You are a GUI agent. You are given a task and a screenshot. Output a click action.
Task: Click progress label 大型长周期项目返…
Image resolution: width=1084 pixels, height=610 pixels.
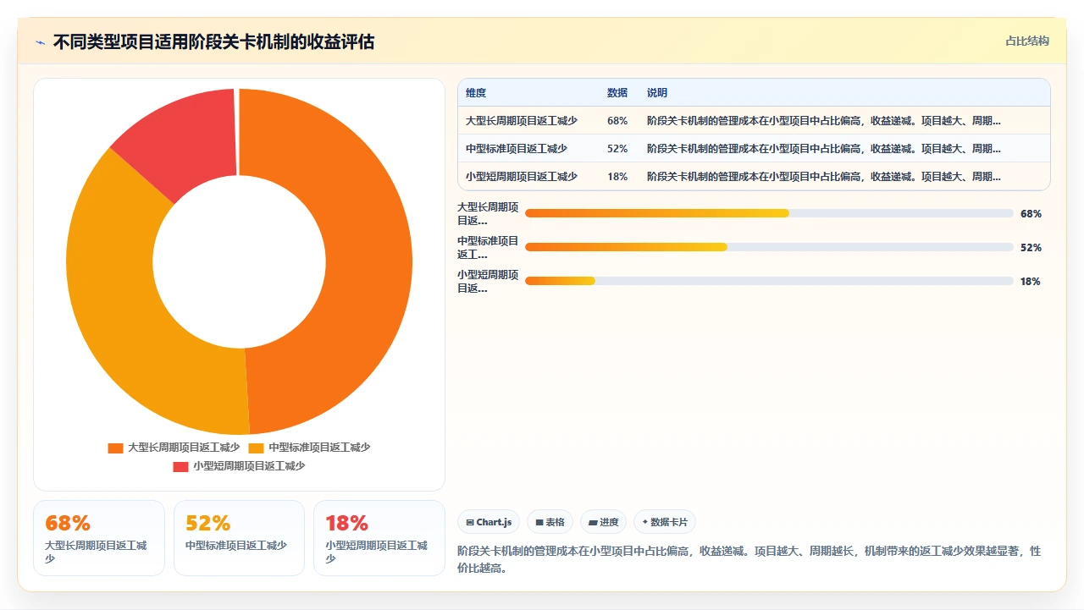488,213
